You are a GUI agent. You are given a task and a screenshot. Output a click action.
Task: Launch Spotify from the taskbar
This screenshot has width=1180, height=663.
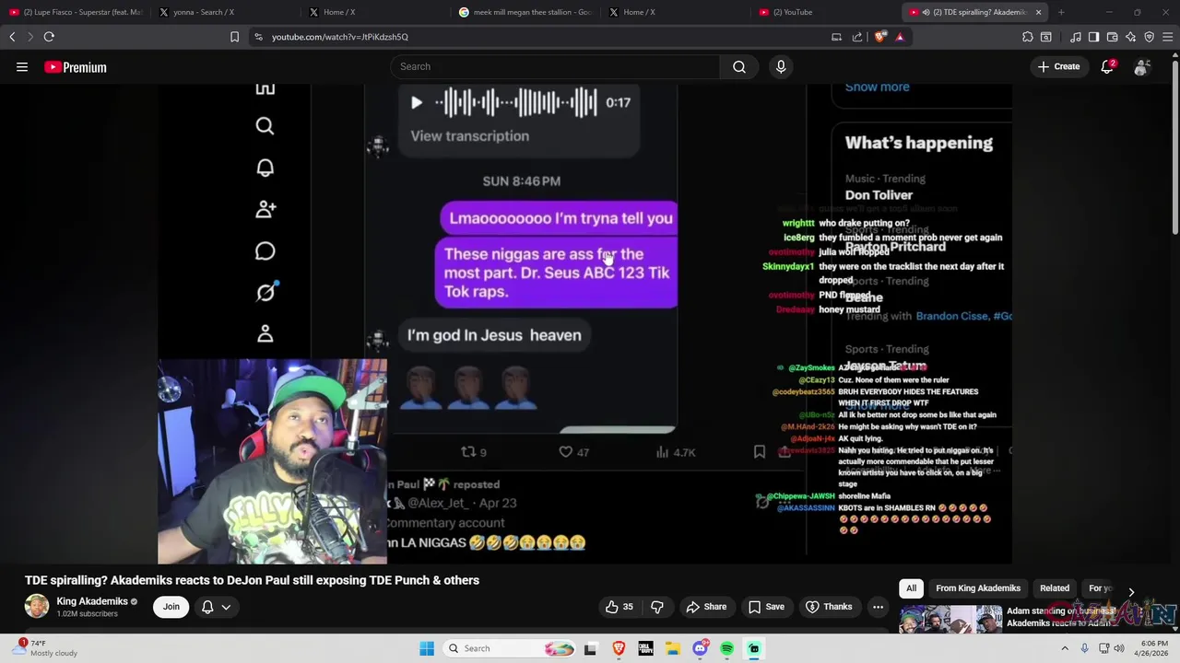pos(727,648)
